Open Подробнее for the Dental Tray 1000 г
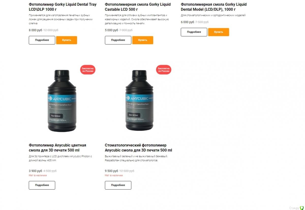 click(42, 40)
